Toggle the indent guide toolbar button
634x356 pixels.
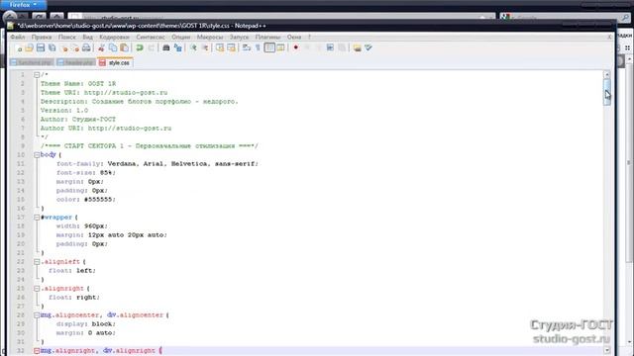(269, 48)
